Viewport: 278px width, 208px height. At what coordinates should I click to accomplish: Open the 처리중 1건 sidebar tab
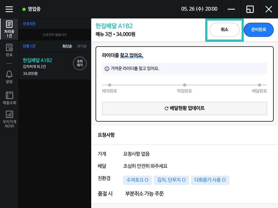pos(9,29)
